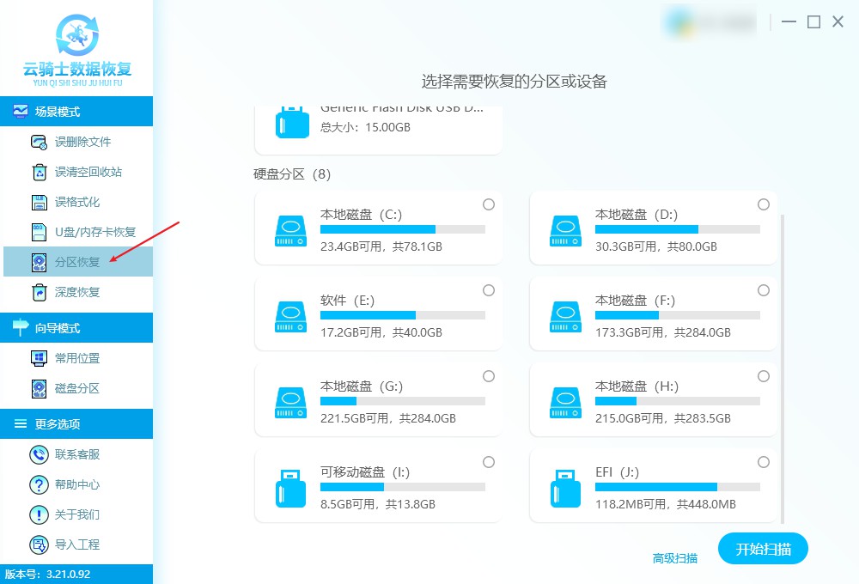Click the 本地磁盘 (D:) drive icon
The image size is (859, 584).
[x=566, y=231]
